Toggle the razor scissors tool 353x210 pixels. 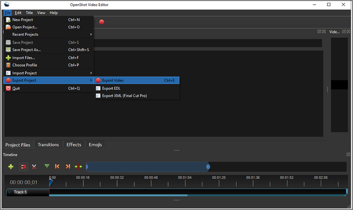(34, 166)
